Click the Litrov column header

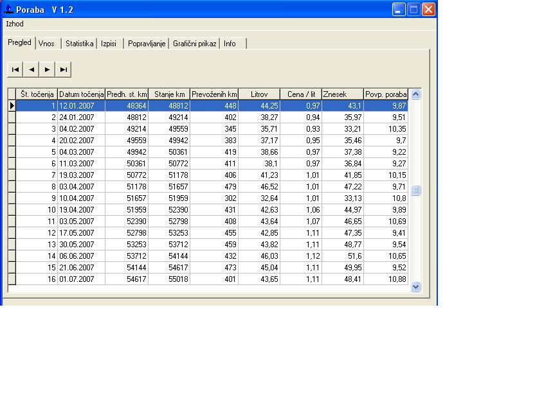tap(259, 94)
